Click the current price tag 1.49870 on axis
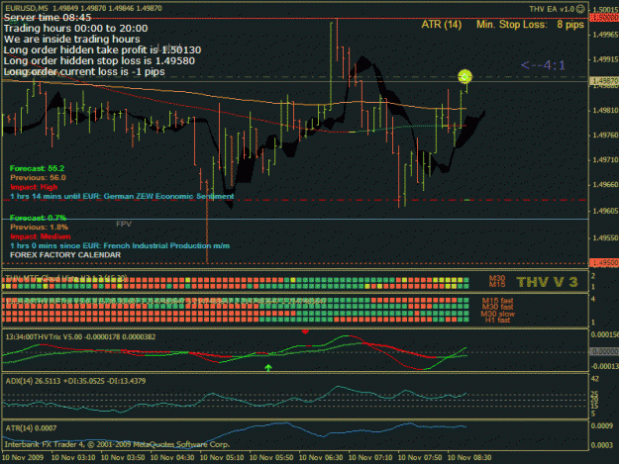 point(603,81)
